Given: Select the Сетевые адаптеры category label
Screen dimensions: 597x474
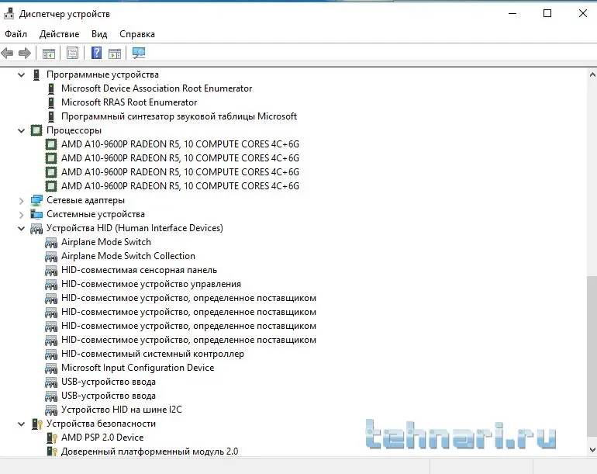Looking at the screenshot, I should 85,200.
